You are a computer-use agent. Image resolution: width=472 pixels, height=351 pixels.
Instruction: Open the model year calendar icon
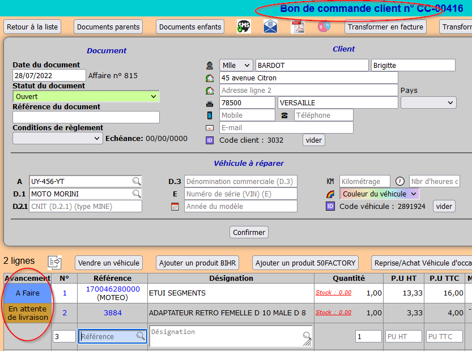175,207
